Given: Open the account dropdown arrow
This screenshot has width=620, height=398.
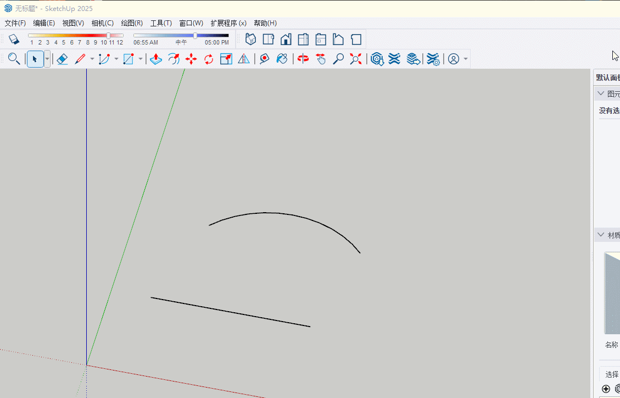Looking at the screenshot, I should click(x=465, y=59).
